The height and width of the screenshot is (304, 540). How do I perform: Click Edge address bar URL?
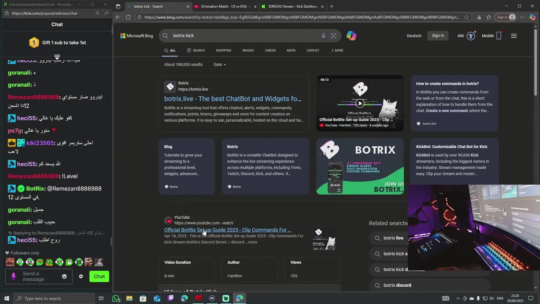[301, 17]
